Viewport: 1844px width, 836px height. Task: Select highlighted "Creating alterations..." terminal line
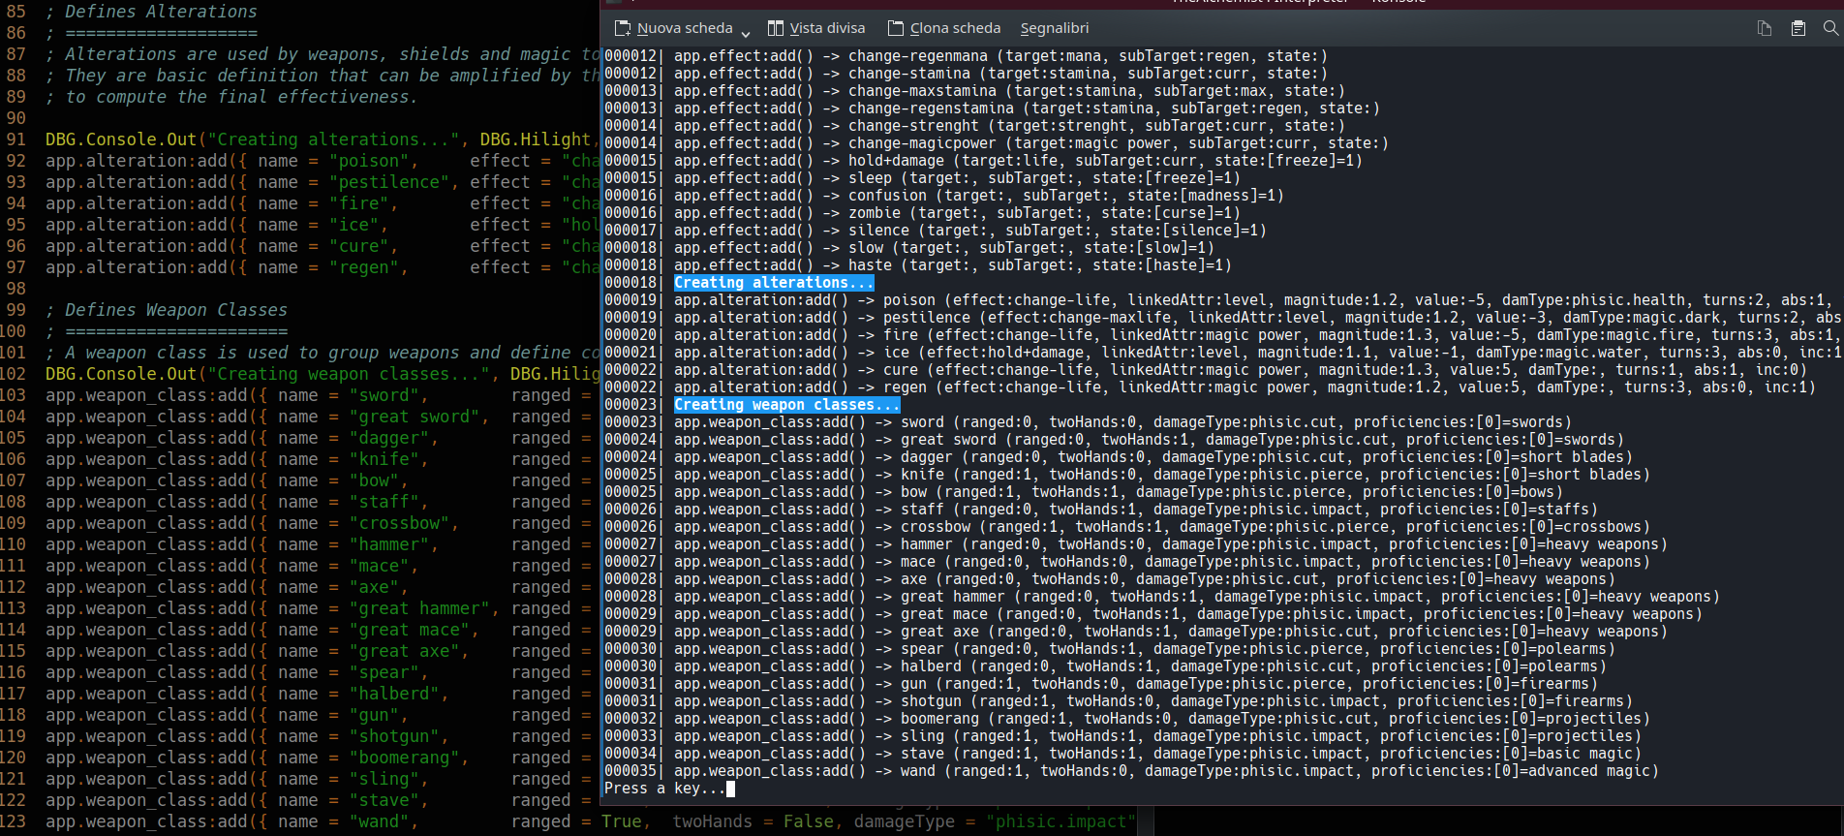tap(774, 283)
